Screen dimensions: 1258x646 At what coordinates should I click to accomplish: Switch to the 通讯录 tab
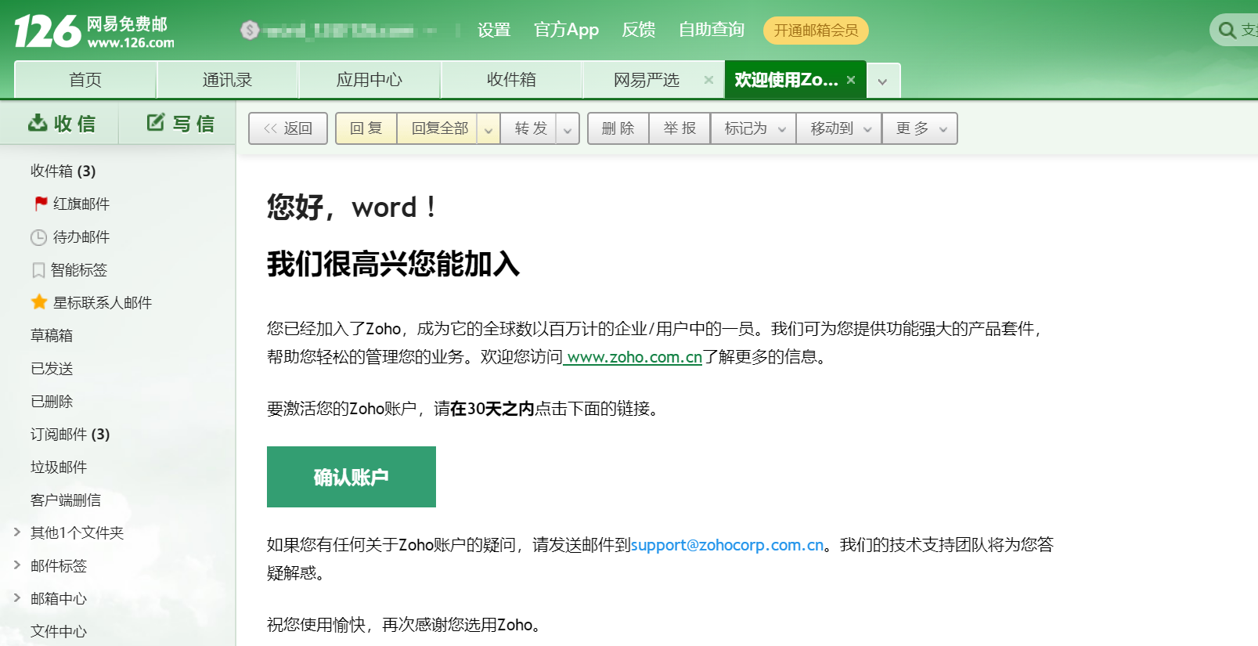[227, 80]
